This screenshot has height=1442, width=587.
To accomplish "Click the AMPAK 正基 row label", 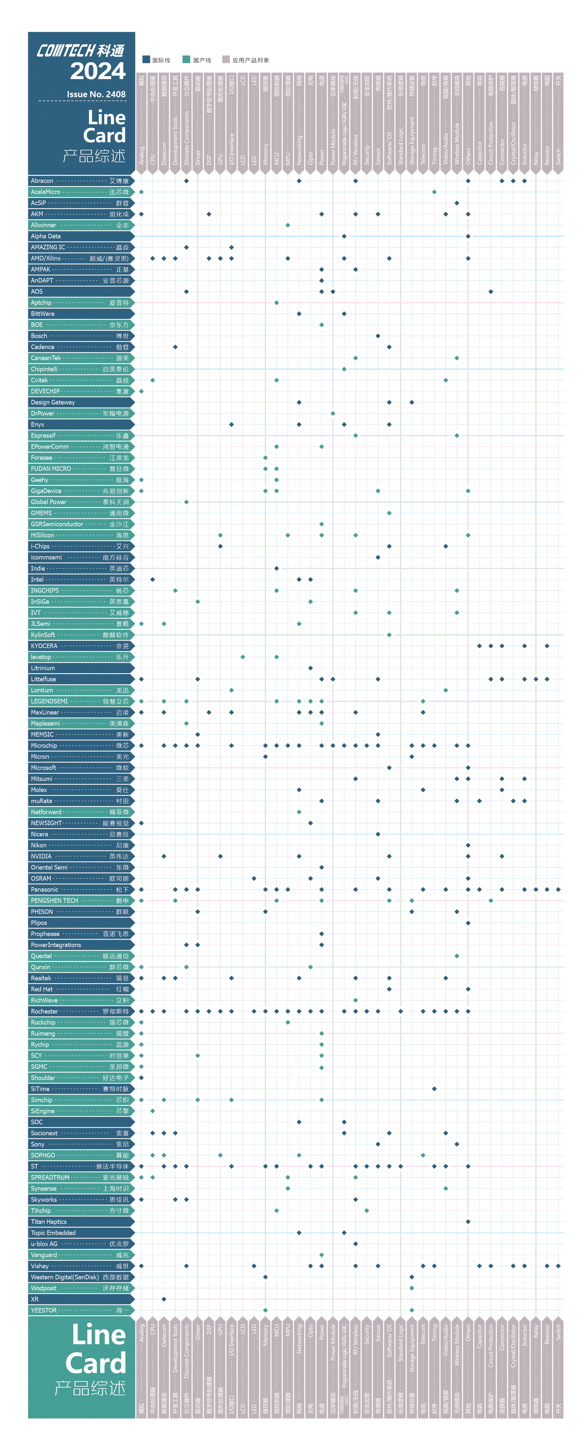I will coord(81,269).
